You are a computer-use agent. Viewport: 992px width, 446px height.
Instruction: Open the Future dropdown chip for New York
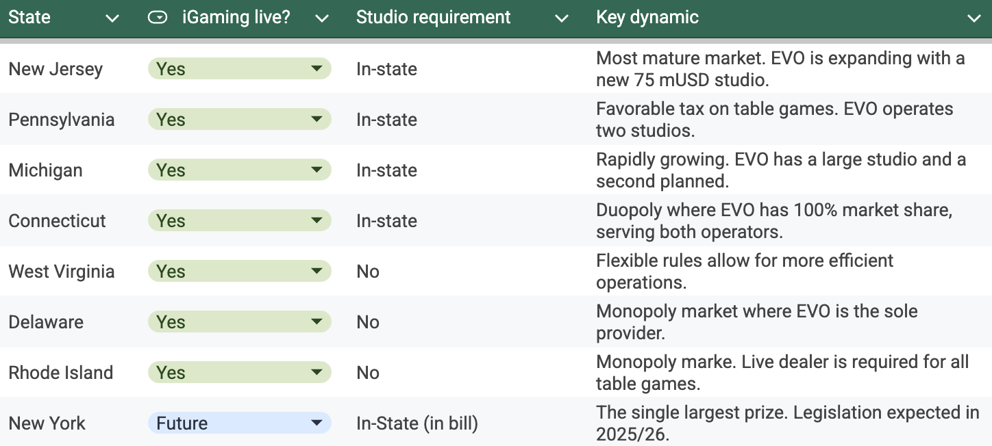240,423
